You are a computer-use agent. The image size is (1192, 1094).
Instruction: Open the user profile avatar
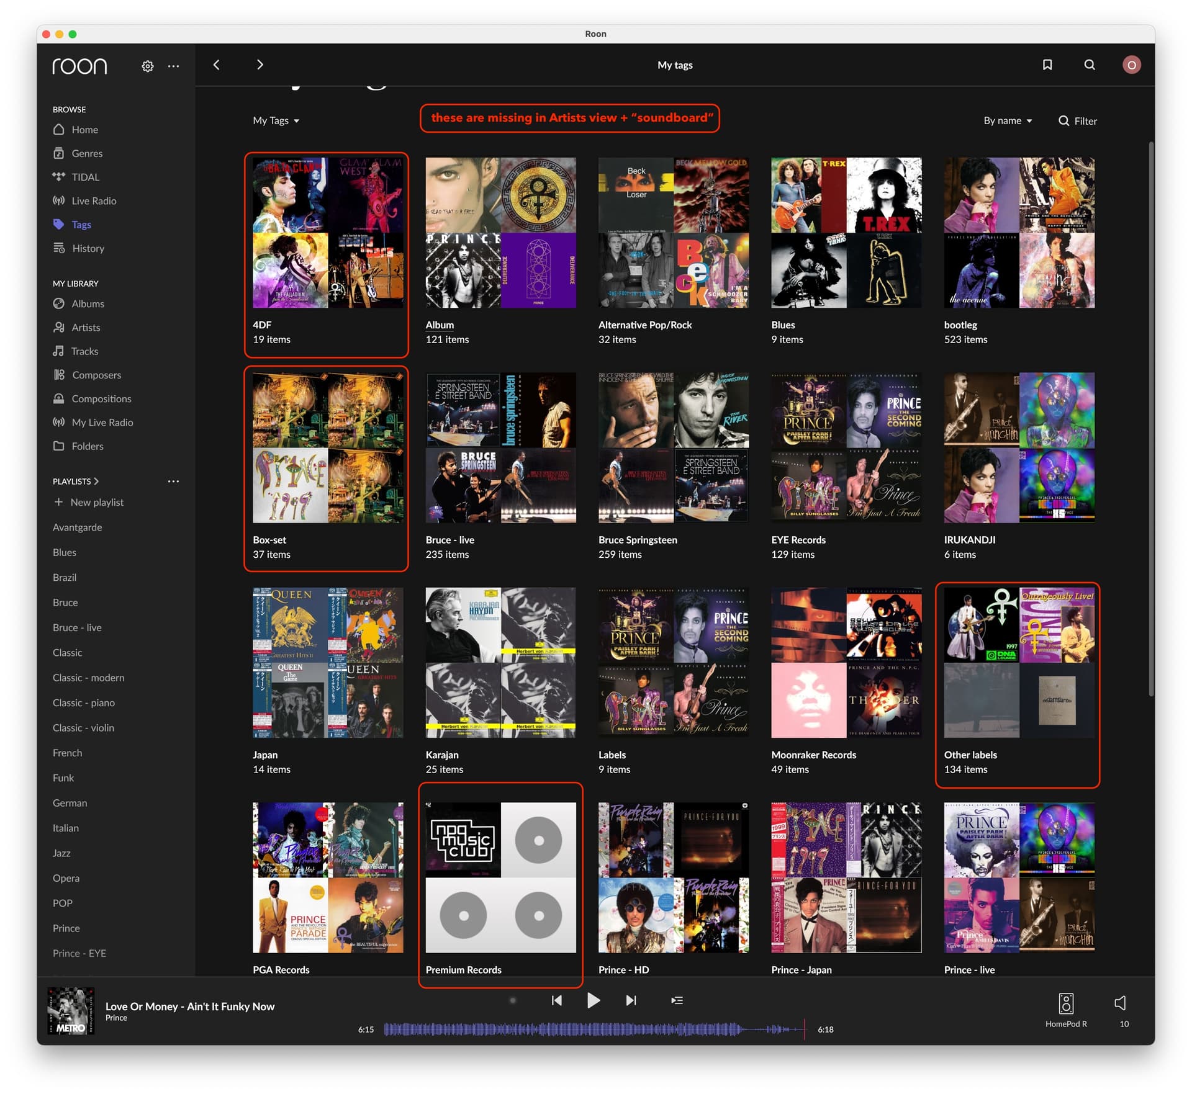pos(1131,65)
